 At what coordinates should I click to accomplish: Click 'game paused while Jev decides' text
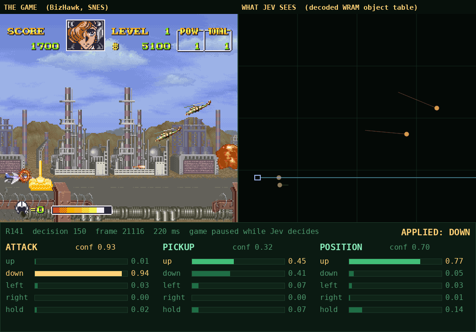pos(254,232)
